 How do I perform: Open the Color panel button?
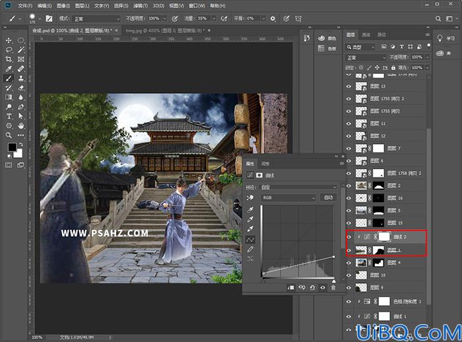pyautogui.click(x=327, y=38)
